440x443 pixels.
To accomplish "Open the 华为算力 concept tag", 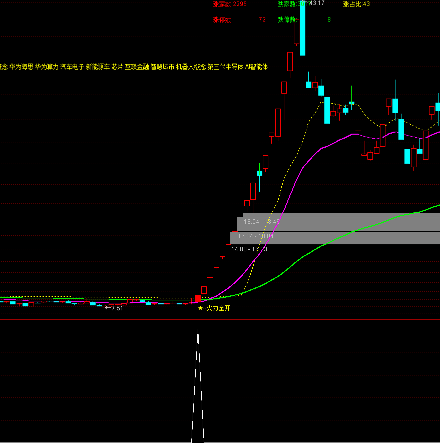I will point(47,67).
